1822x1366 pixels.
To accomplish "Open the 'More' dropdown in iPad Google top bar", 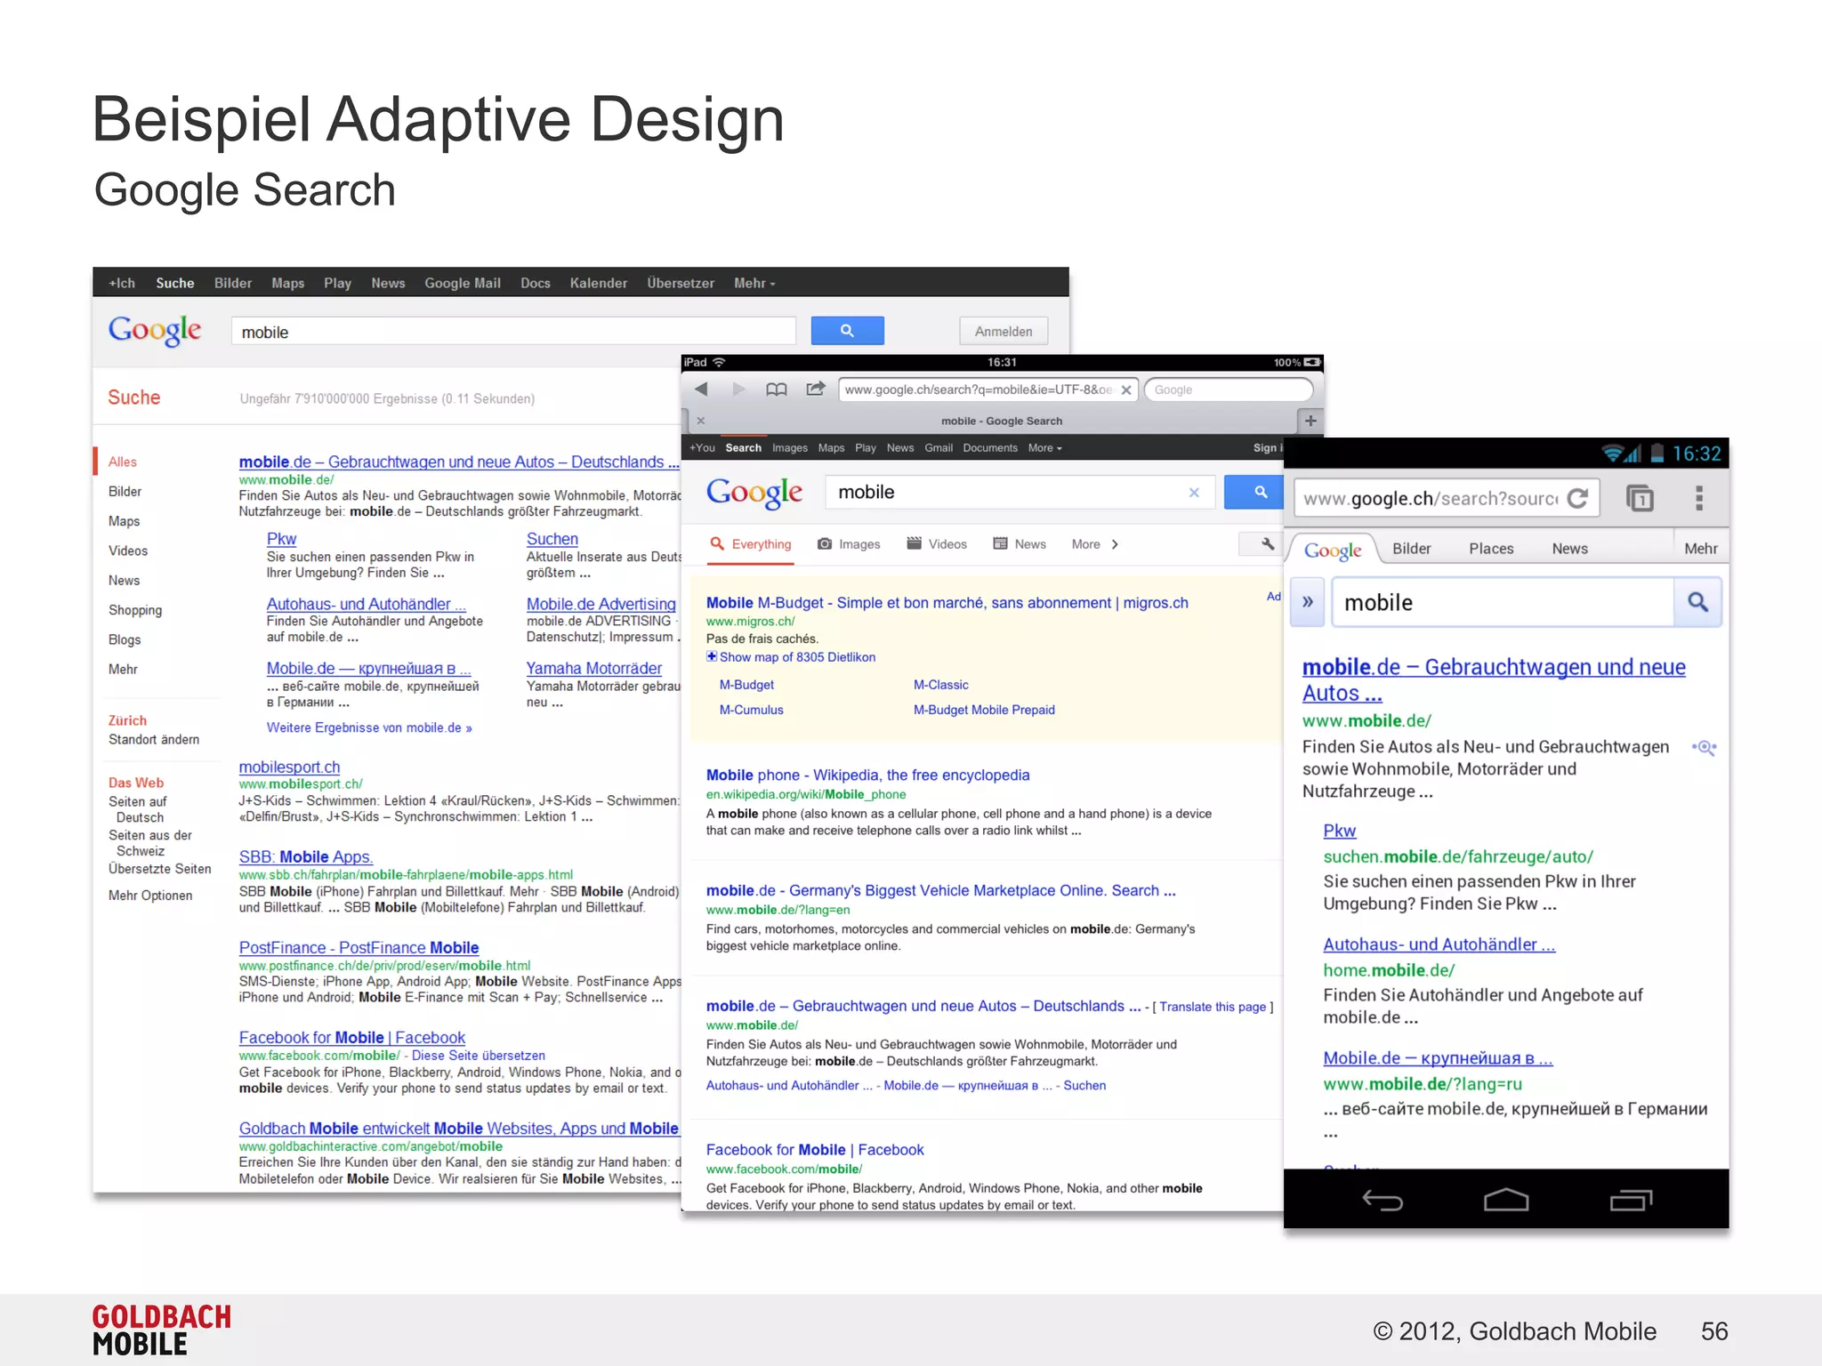I will tap(1044, 448).
